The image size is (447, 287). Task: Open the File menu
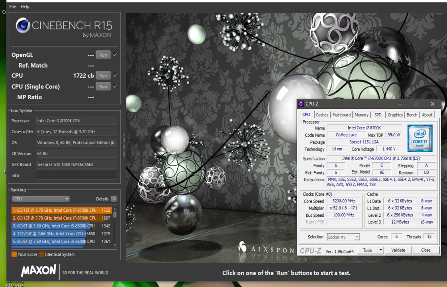point(12,6)
